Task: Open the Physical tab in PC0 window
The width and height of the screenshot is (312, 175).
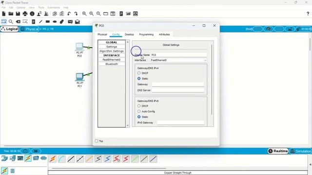Action: tap(102, 35)
